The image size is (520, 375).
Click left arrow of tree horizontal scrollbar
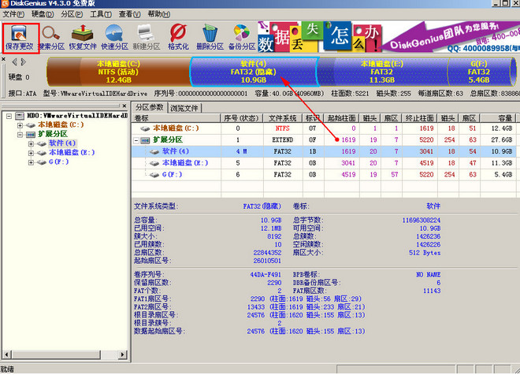[6, 354]
